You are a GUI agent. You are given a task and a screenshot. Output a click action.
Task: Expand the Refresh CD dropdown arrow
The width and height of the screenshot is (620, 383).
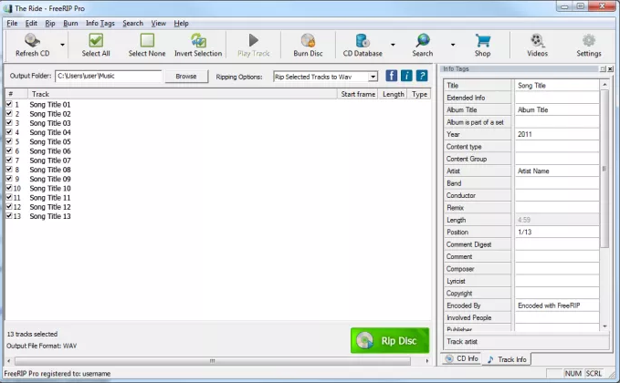(62, 45)
